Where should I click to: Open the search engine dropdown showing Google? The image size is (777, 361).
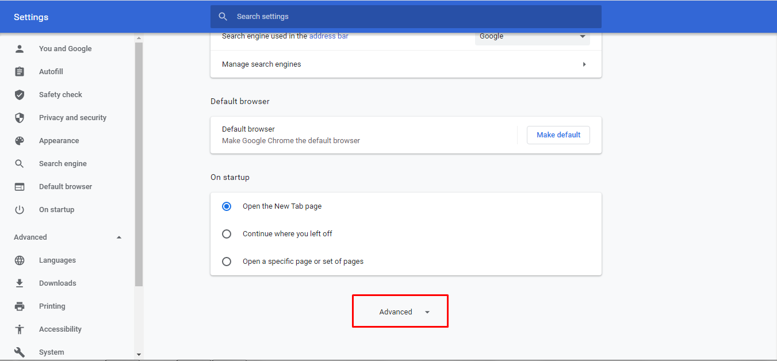point(532,36)
